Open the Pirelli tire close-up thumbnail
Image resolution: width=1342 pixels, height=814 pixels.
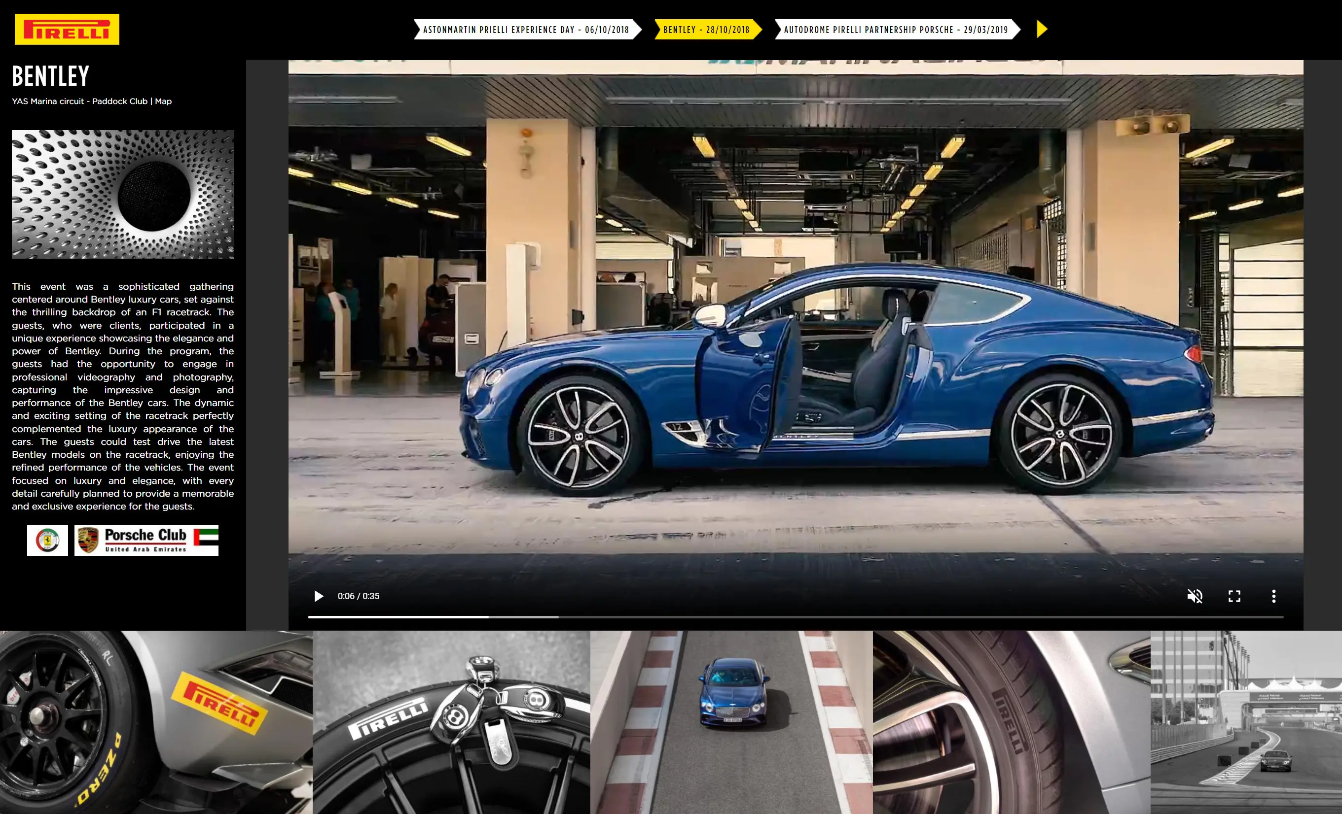1012,722
